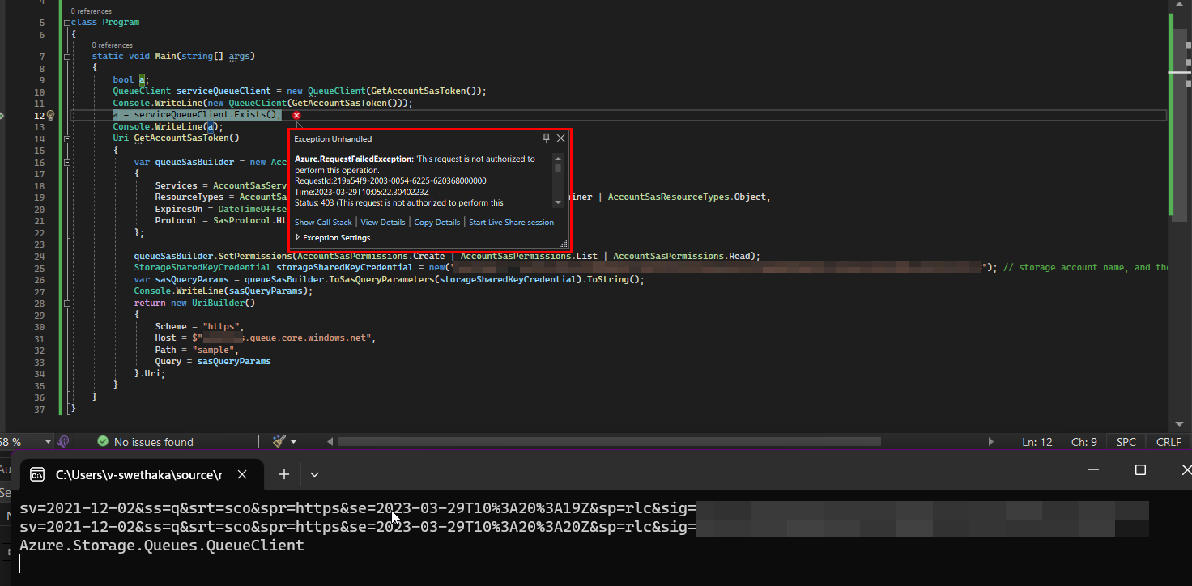Image resolution: width=1192 pixels, height=586 pixels.
Task: Click the green check No issues found icon
Action: point(103,442)
